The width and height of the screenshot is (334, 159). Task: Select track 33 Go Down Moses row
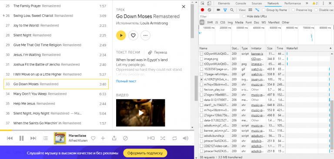(56, 84)
